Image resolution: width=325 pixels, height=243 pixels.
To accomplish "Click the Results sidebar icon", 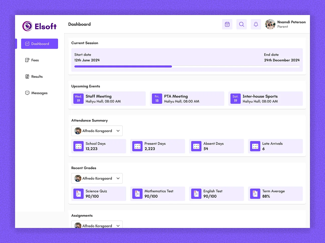I will [27, 76].
